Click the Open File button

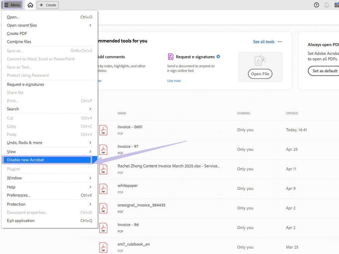click(260, 74)
